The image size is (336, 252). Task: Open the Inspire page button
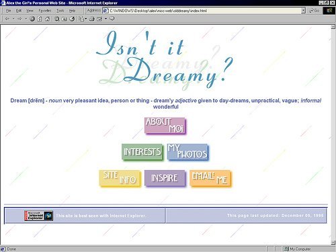165,178
